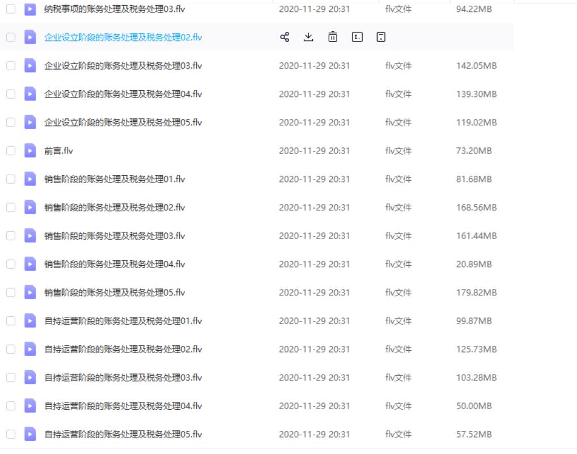
Task: Check the box for 销售阶段 01.flv
Action: click(x=11, y=179)
